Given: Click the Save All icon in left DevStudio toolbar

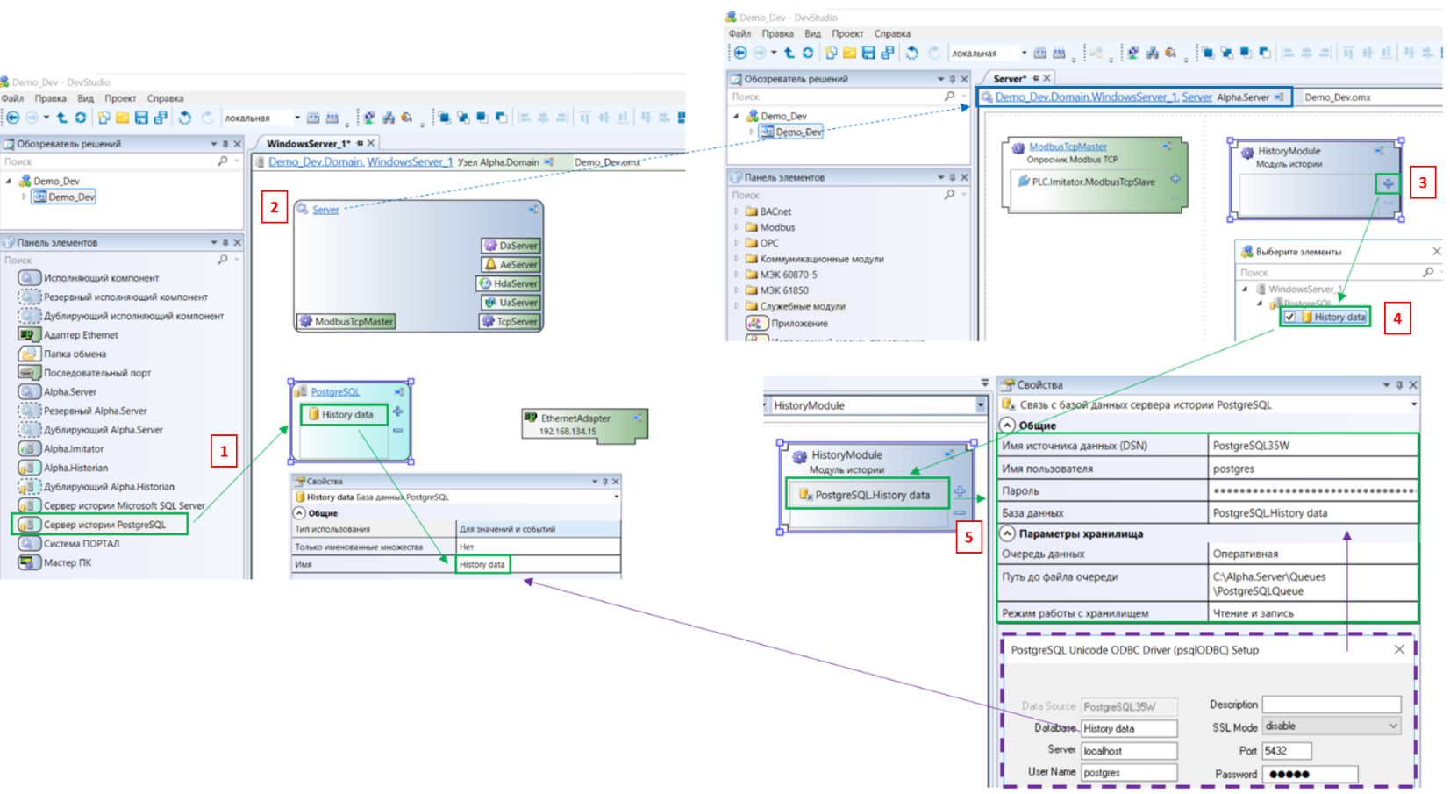Looking at the screenshot, I should [x=161, y=118].
